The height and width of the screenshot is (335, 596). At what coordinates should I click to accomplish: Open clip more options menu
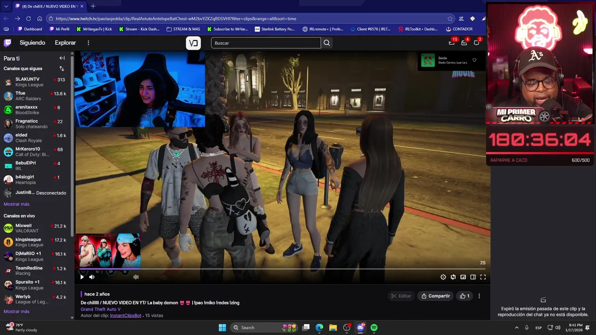click(479, 296)
